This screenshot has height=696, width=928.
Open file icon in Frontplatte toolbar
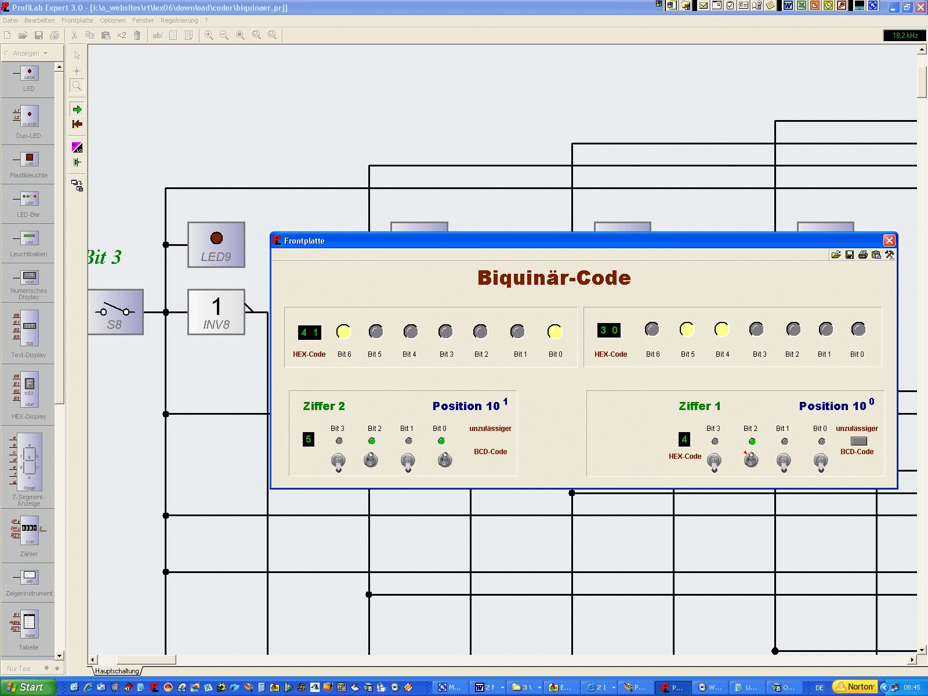click(x=836, y=255)
